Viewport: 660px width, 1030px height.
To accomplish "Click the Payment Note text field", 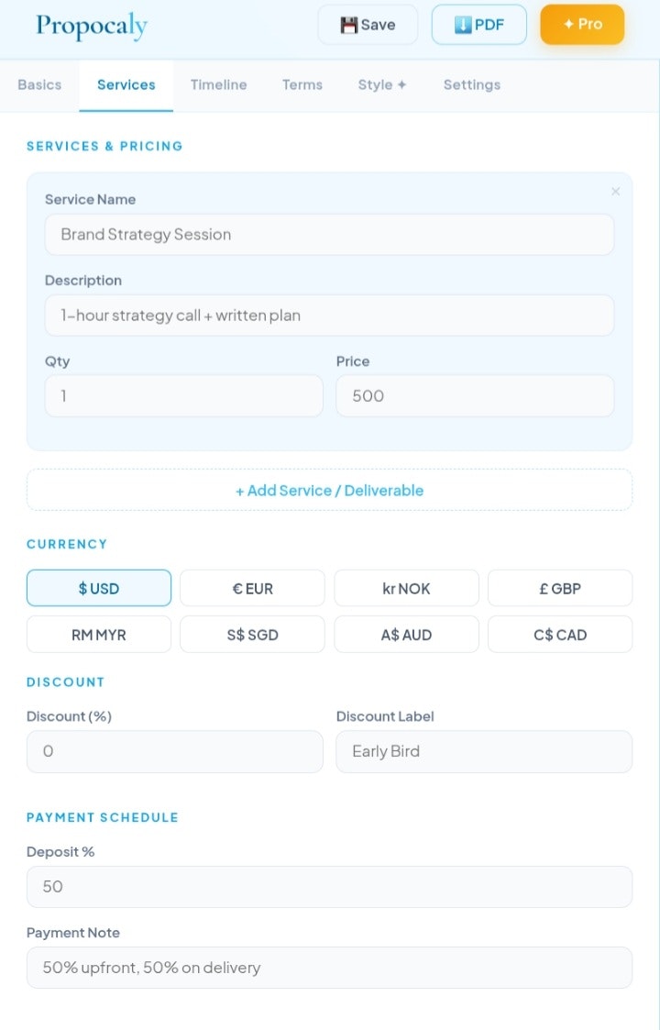I will [x=329, y=968].
